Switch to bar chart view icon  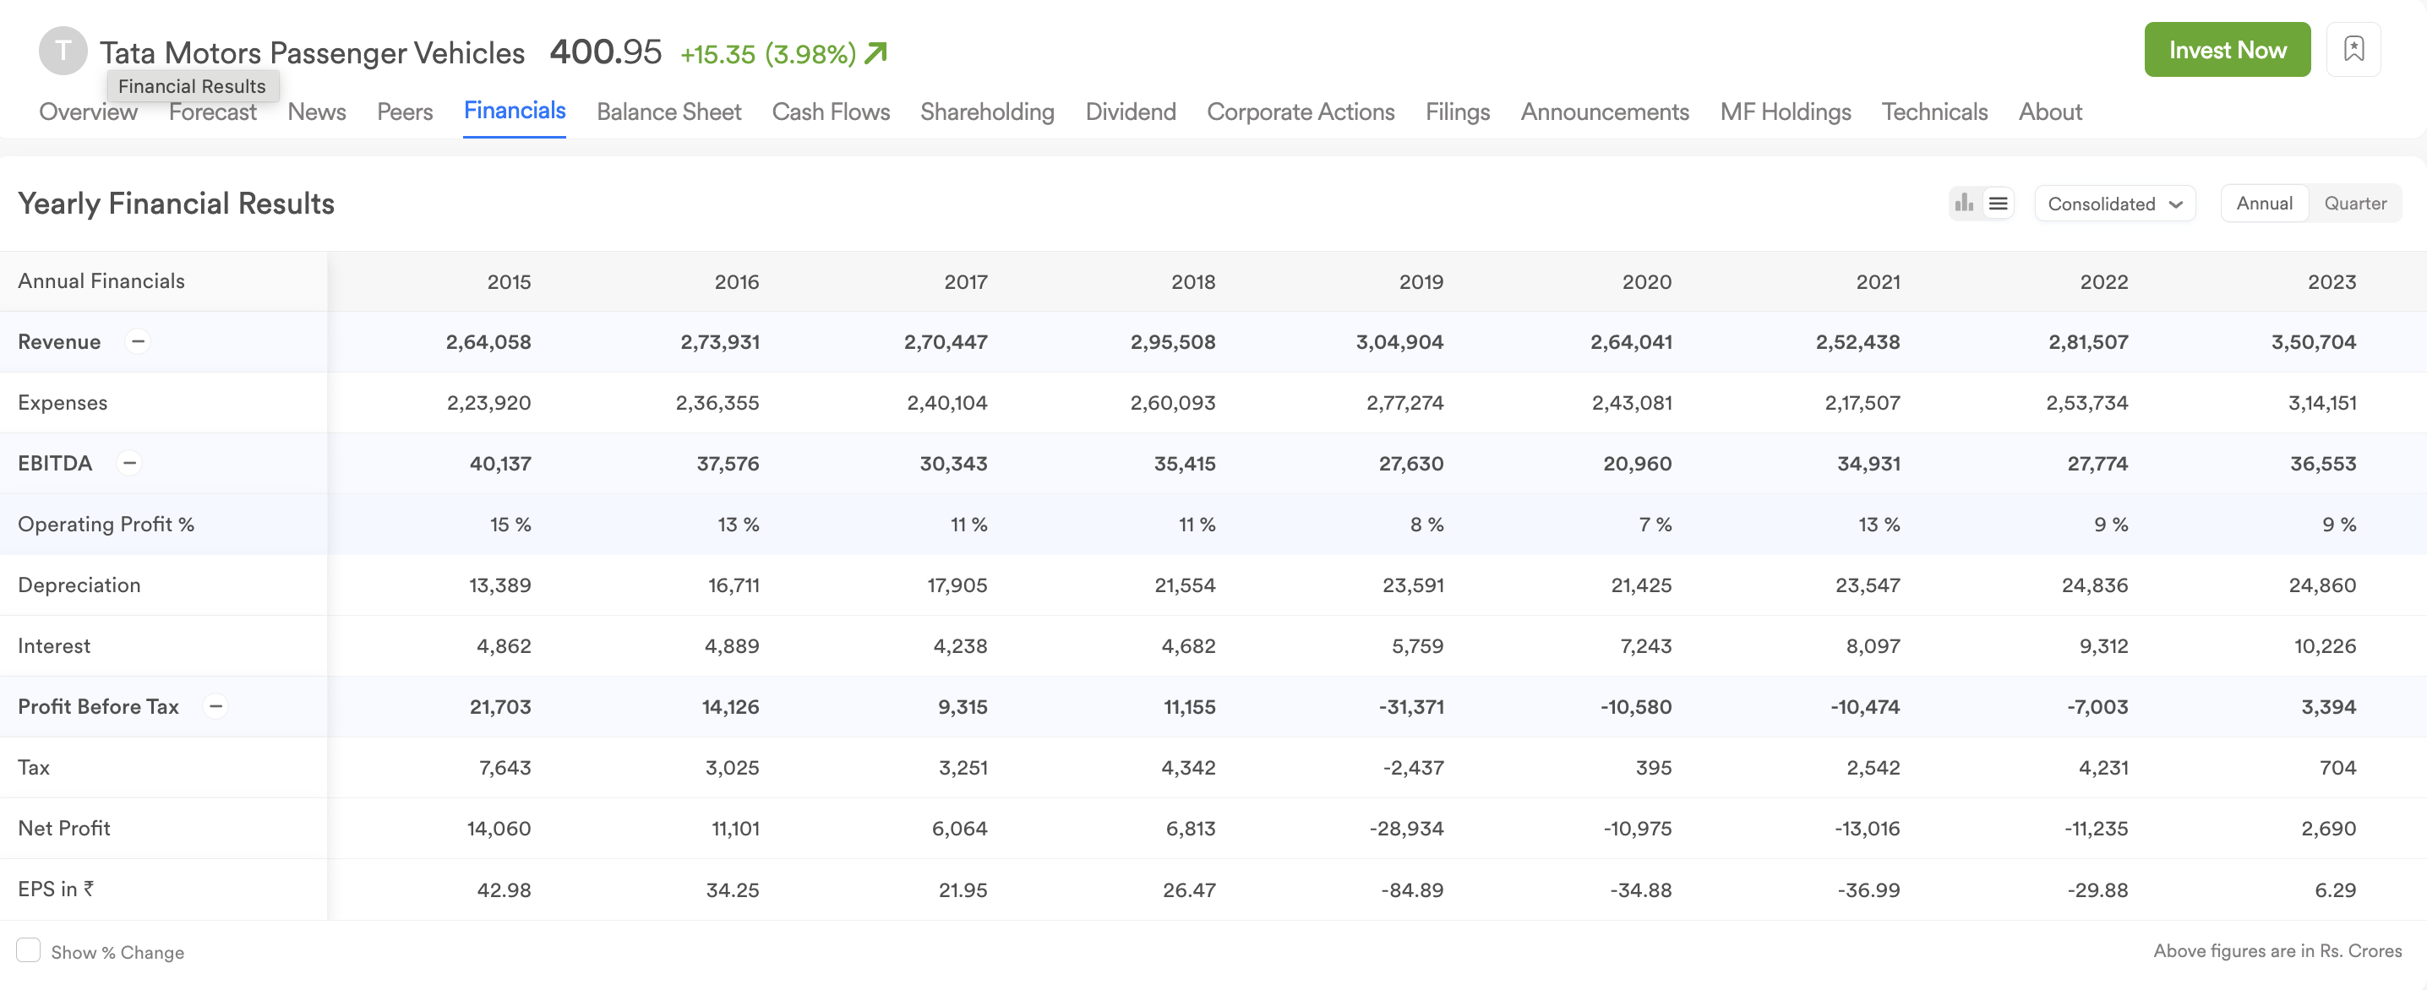(1965, 204)
